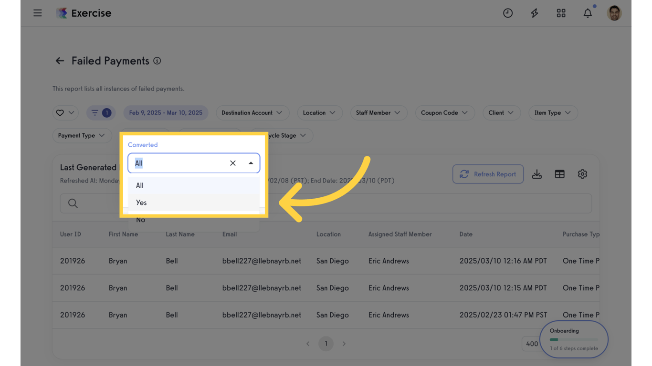Viewport: 652px width, 366px height.
Task: Open the column layout table icon
Action: tap(560, 174)
